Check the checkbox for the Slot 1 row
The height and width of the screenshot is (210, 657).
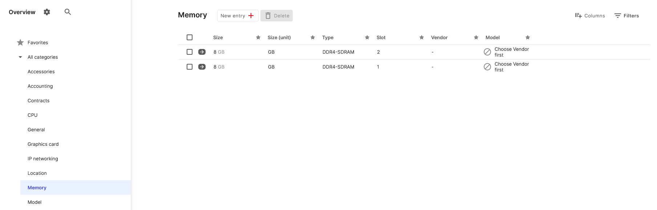pos(190,67)
